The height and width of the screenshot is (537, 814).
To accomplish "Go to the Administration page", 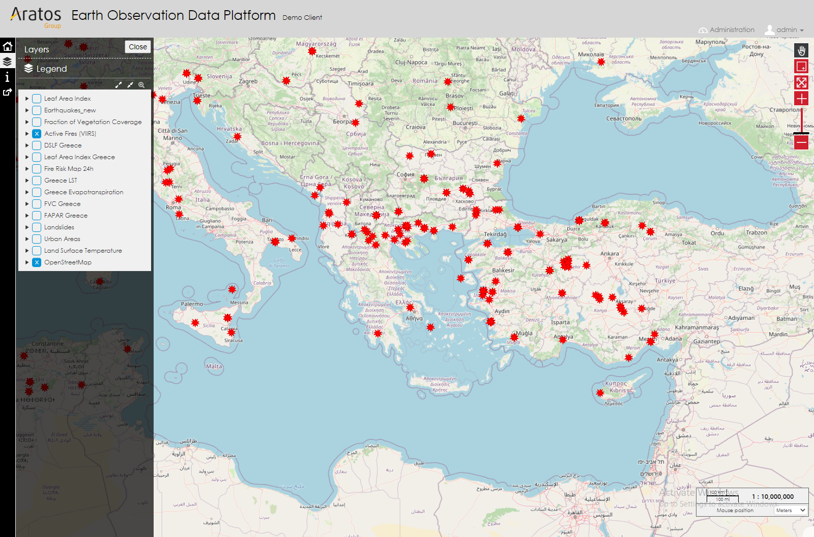I will (x=726, y=30).
